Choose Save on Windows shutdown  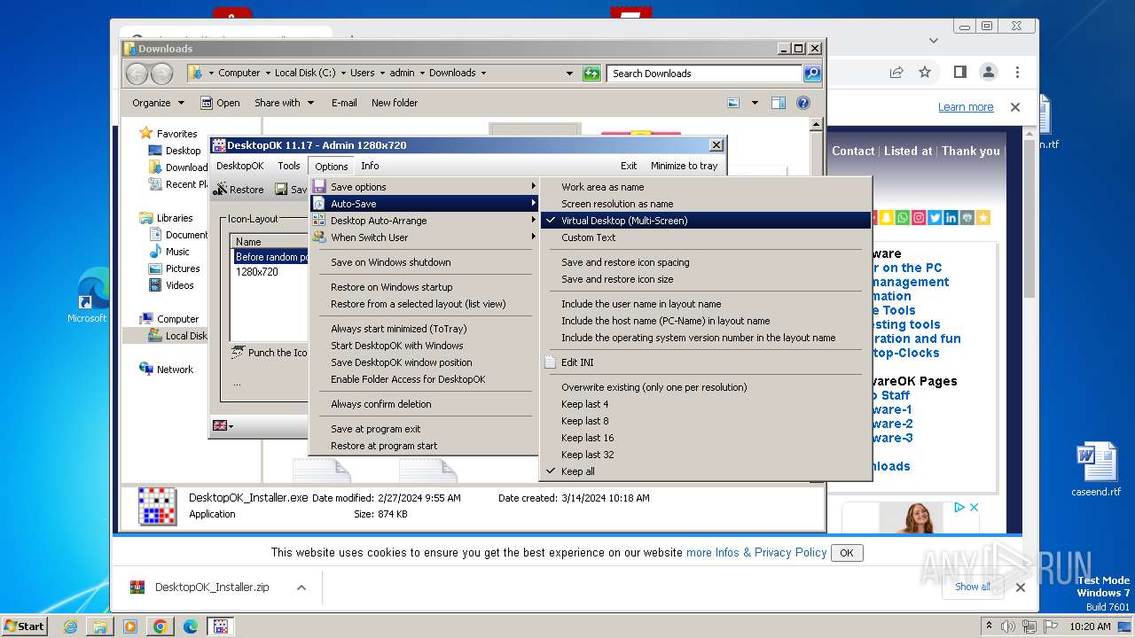(424, 262)
